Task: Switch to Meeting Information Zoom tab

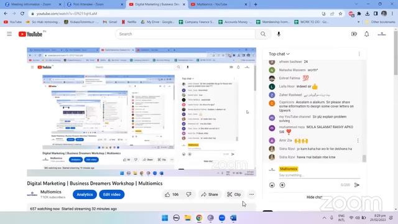Action: click(x=33, y=4)
